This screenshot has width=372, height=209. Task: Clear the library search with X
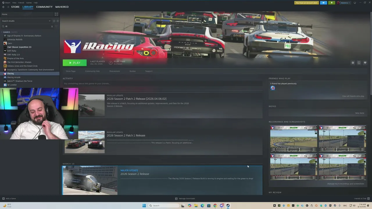(52, 26)
